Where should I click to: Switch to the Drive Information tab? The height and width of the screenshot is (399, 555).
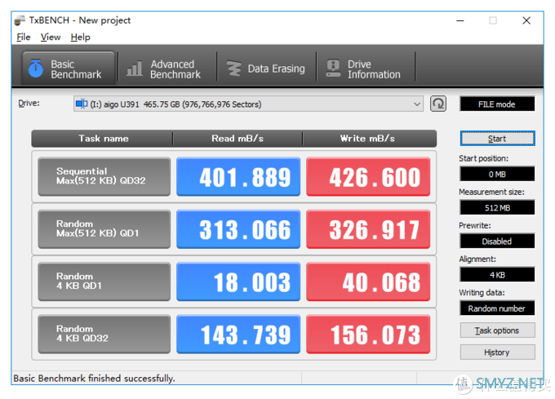[366, 69]
